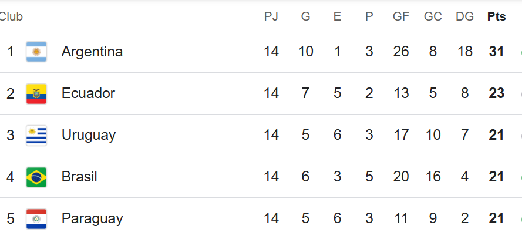Click Argentina's 31 points value
This screenshot has height=239, width=522.
[x=496, y=52]
